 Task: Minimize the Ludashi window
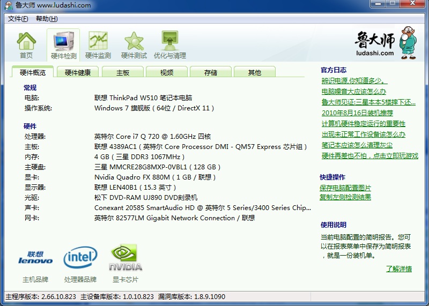[378, 4]
